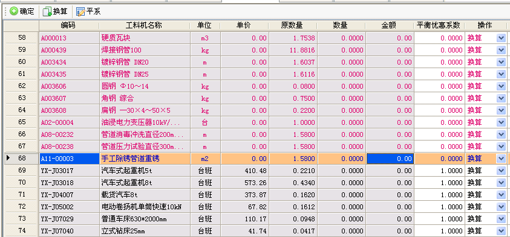
Task: Click the 工料机名称 column header
Action: [x=145, y=25]
